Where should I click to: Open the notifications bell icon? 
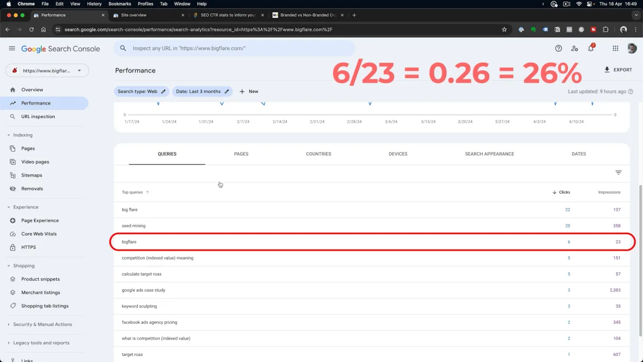(590, 48)
